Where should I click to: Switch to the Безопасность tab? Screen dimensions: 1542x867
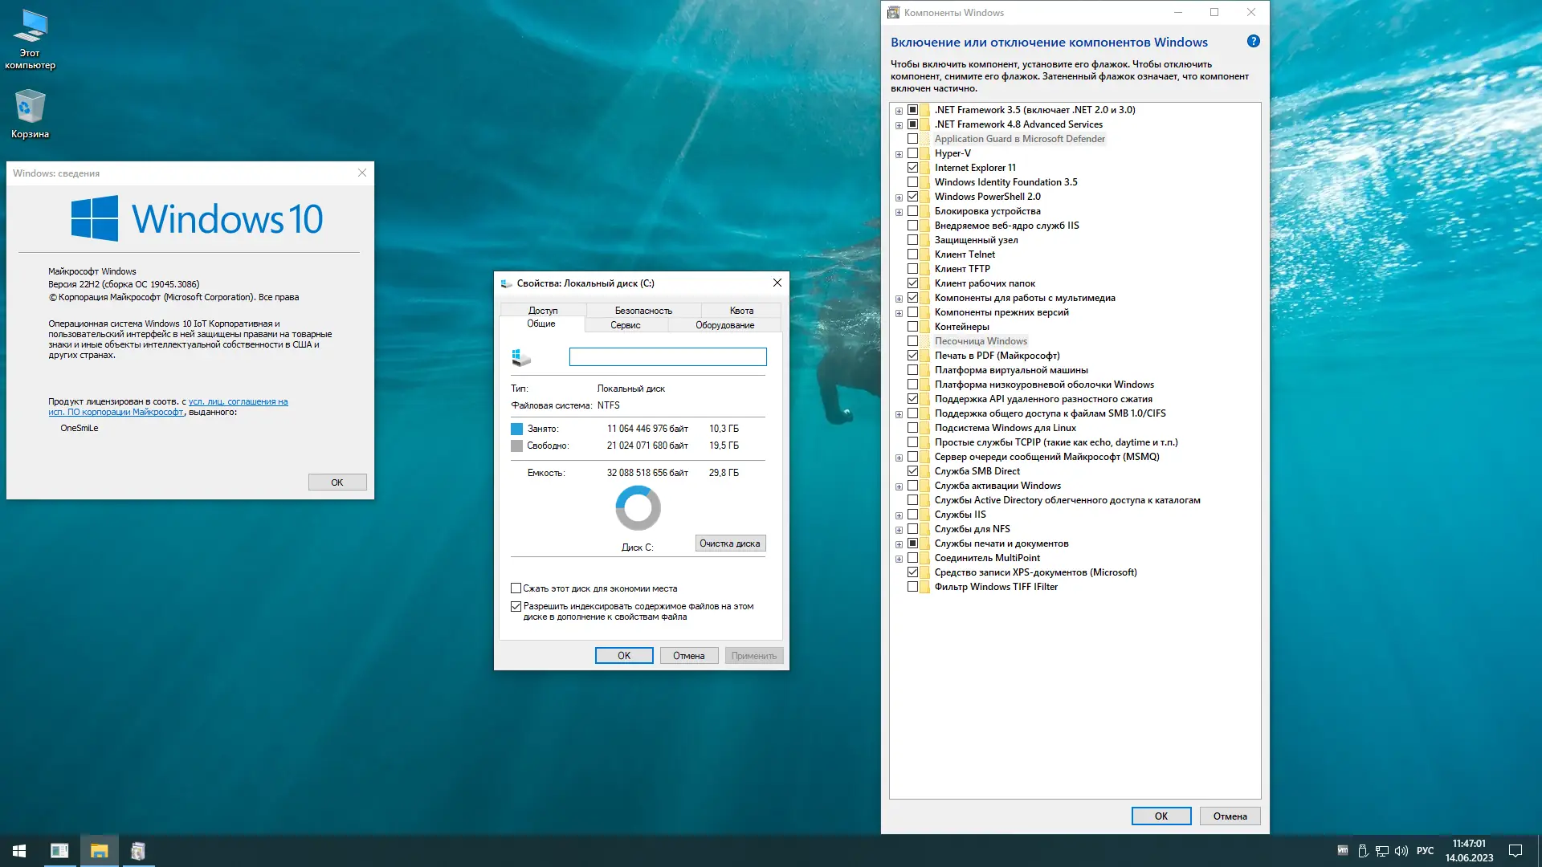(x=643, y=311)
